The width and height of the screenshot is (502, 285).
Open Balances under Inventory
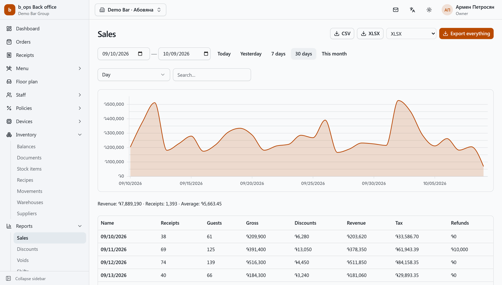tap(50, 147)
